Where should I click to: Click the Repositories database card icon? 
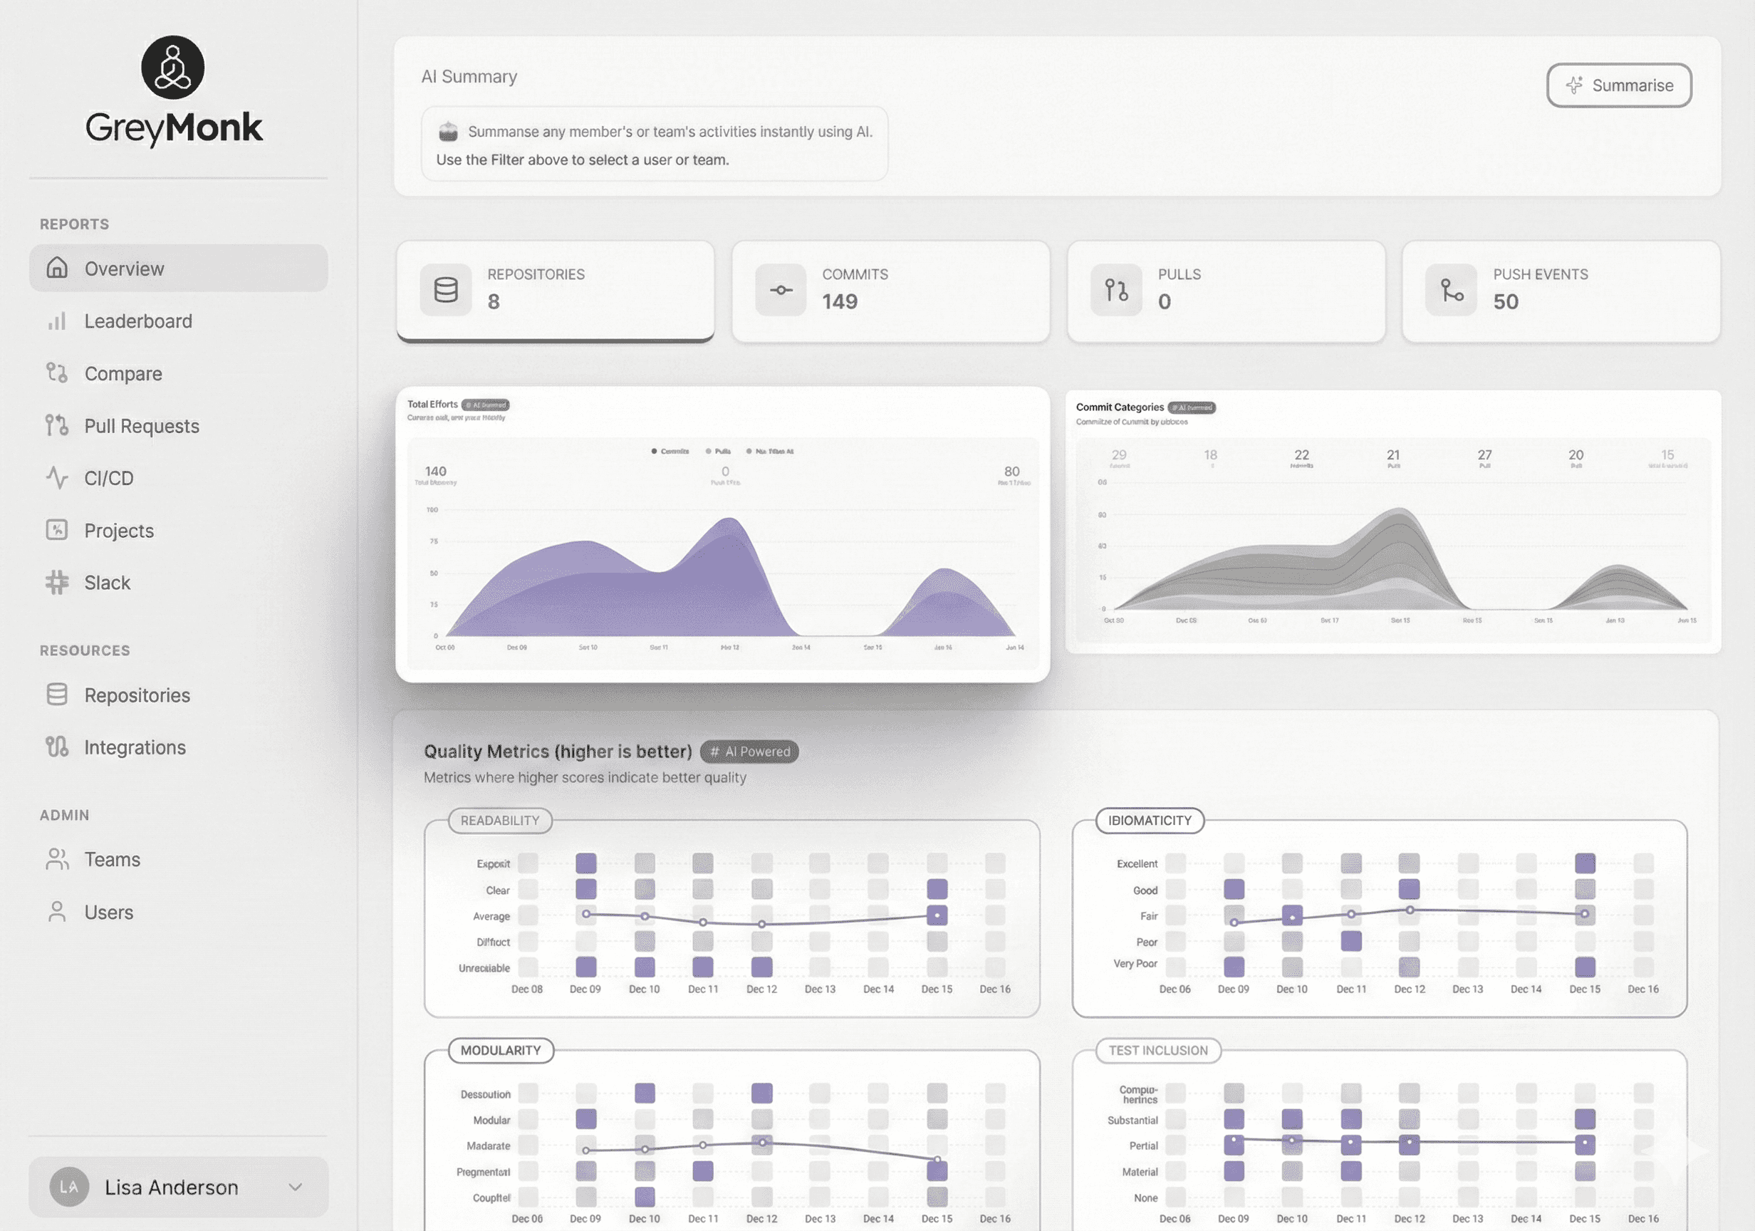[x=446, y=290]
